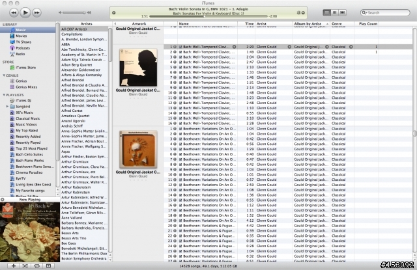The width and height of the screenshot is (417, 270).
Task: Sort by the Time column header
Action: point(246,23)
